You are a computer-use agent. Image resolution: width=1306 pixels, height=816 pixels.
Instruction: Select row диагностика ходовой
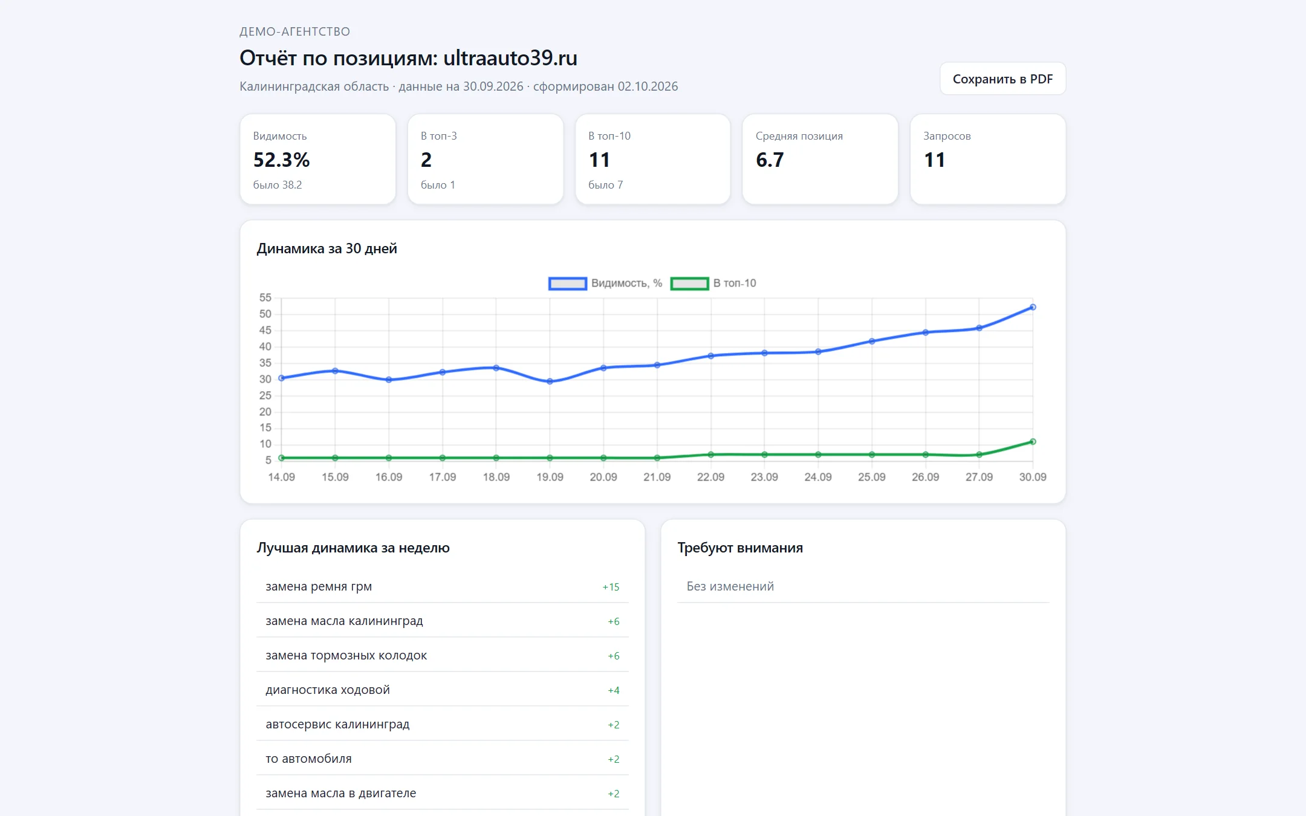pos(443,690)
